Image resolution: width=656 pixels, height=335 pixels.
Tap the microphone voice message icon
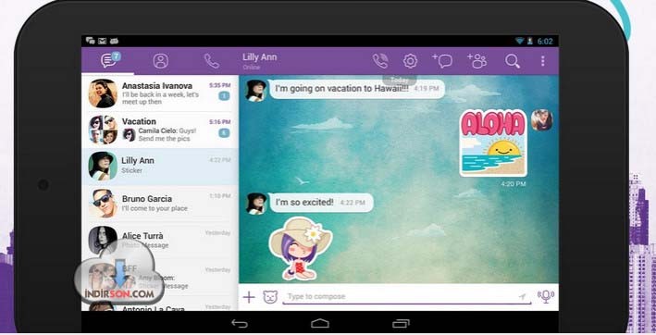[x=546, y=296]
